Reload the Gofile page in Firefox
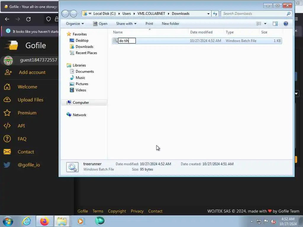This screenshot has height=227, width=303. coord(28,19)
